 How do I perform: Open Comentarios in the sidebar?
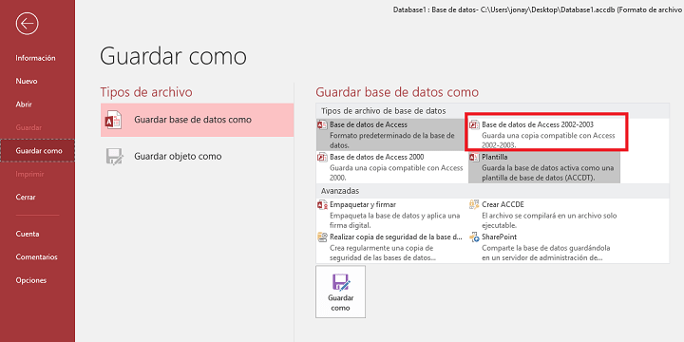pyautogui.click(x=37, y=256)
